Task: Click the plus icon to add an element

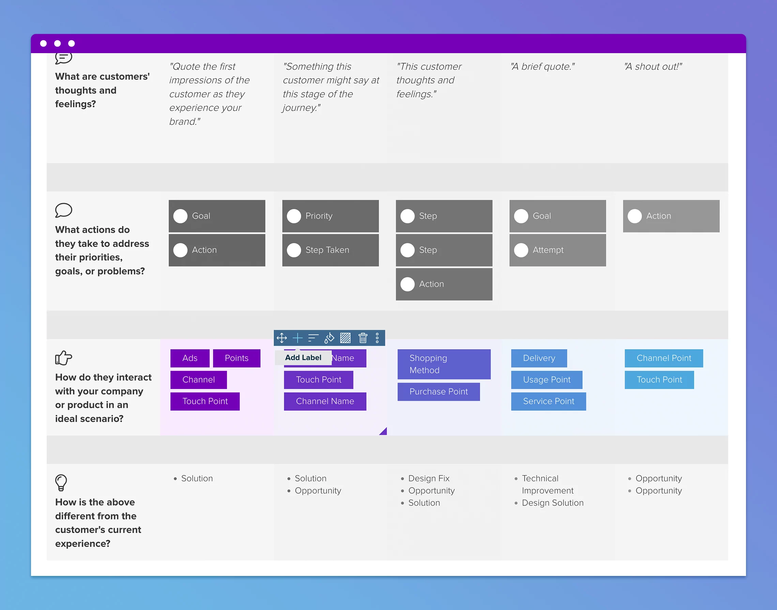Action: point(298,338)
